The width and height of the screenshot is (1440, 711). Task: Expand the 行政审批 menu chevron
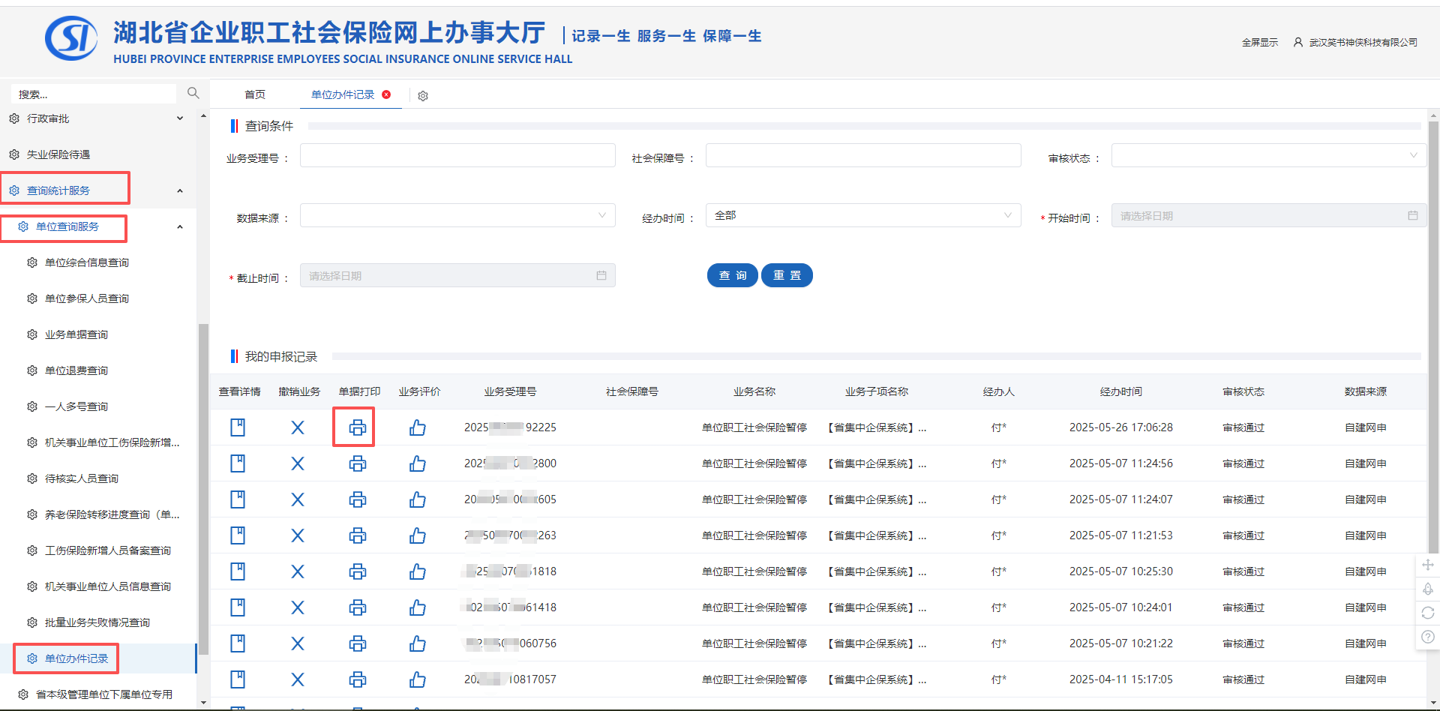[180, 118]
